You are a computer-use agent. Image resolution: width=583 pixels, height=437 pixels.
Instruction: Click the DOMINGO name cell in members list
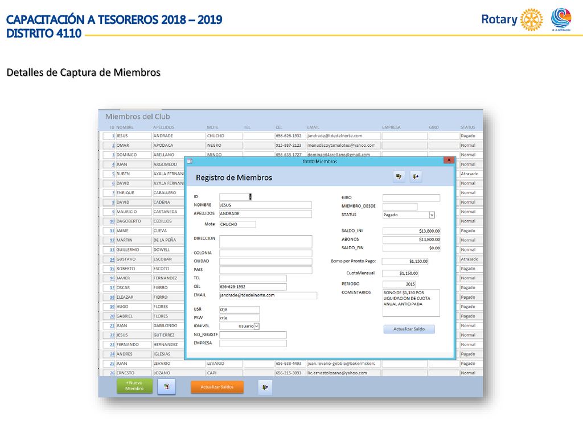click(x=133, y=155)
